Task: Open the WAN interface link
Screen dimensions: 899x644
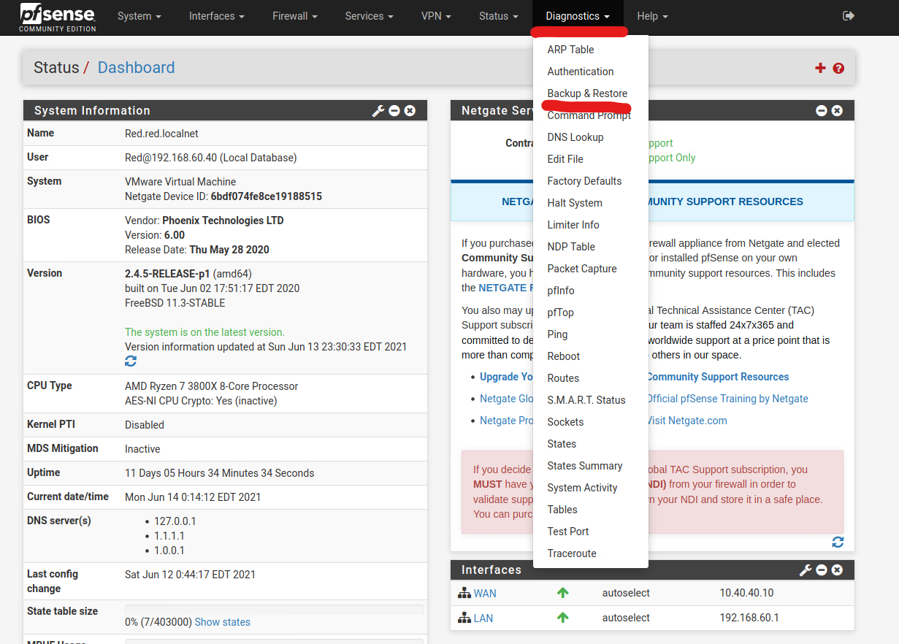Action: pos(485,594)
